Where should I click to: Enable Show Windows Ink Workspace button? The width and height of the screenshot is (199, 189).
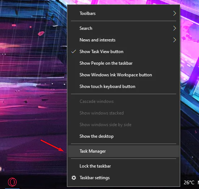123,75
